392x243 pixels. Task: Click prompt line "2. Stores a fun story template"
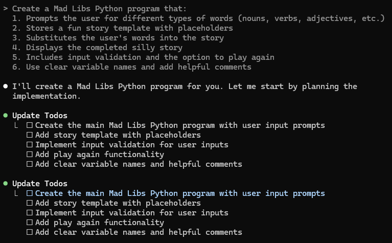coord(123,28)
